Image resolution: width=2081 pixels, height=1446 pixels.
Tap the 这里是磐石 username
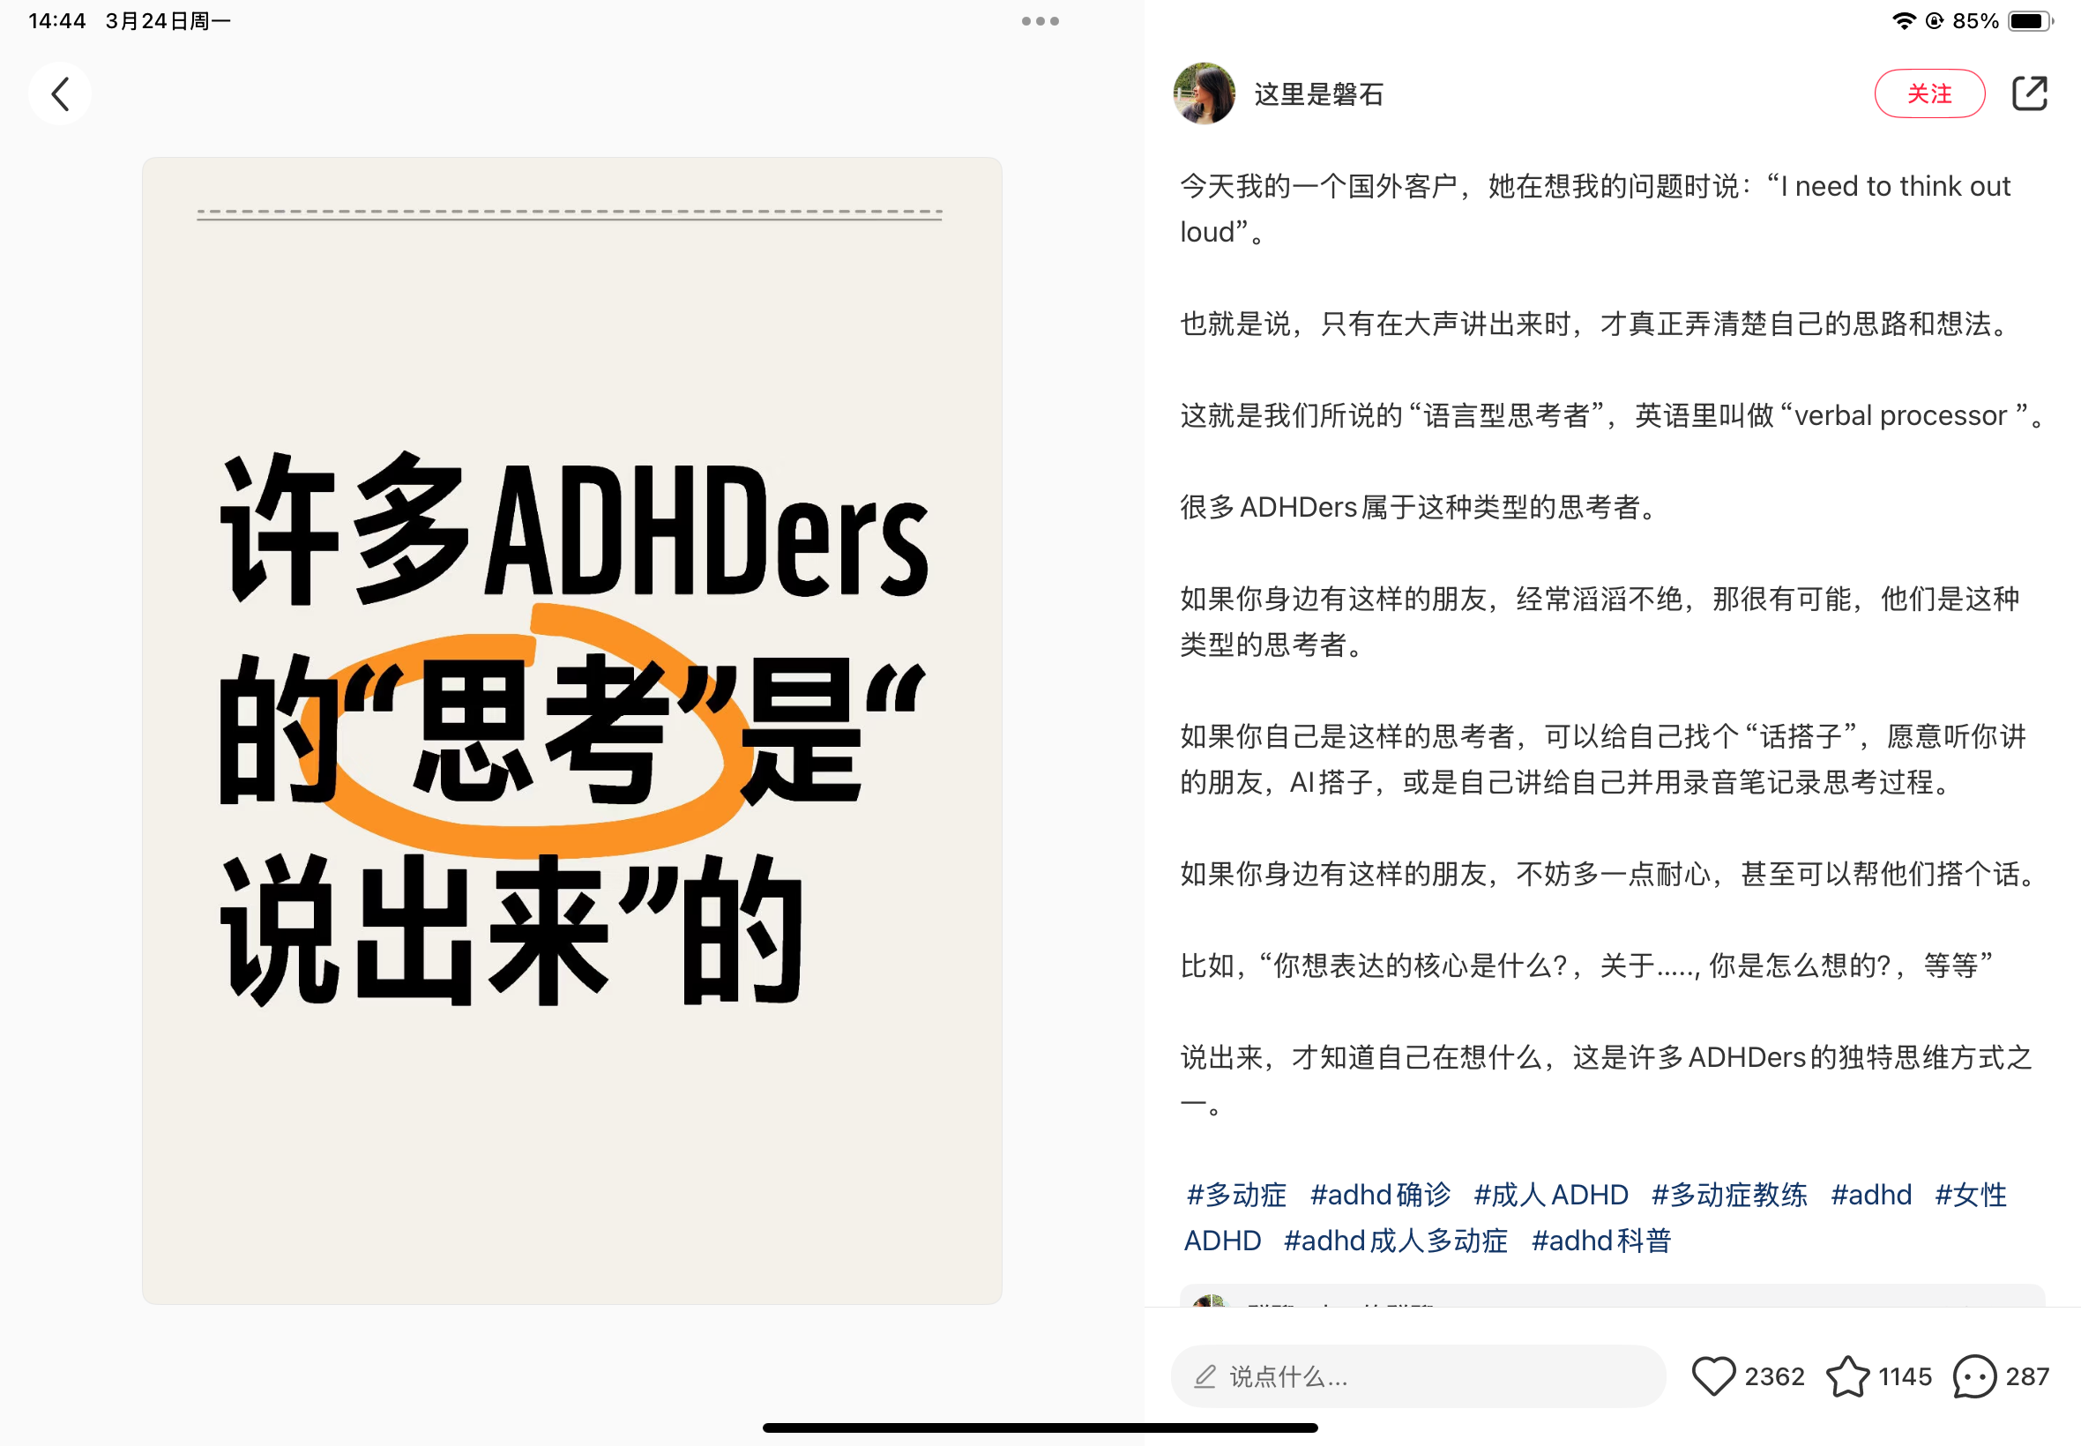[x=1318, y=94]
